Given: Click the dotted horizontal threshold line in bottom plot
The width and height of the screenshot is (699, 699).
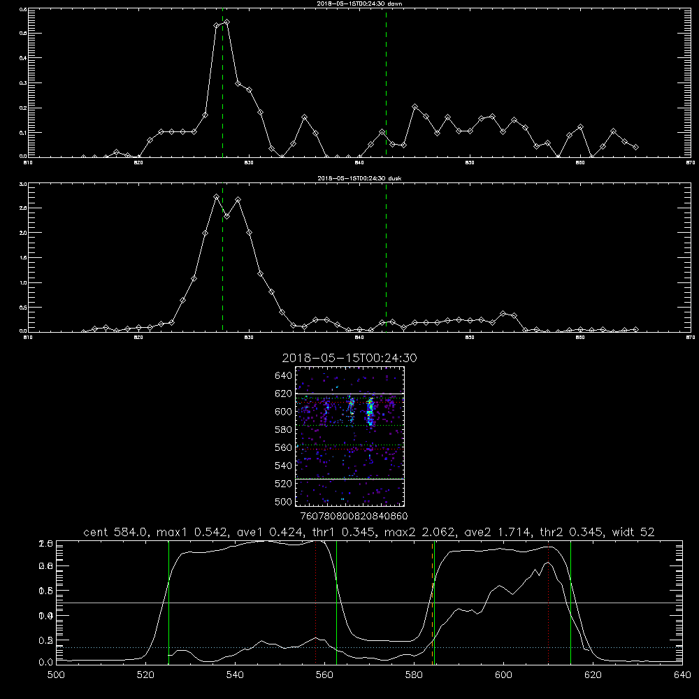Looking at the screenshot, I should click(369, 647).
